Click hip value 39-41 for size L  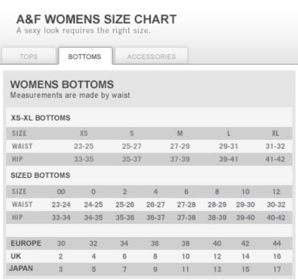228,159
